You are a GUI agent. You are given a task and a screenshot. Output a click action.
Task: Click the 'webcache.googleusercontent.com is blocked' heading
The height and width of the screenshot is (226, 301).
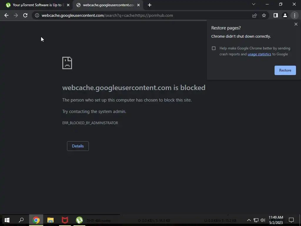coord(134,88)
